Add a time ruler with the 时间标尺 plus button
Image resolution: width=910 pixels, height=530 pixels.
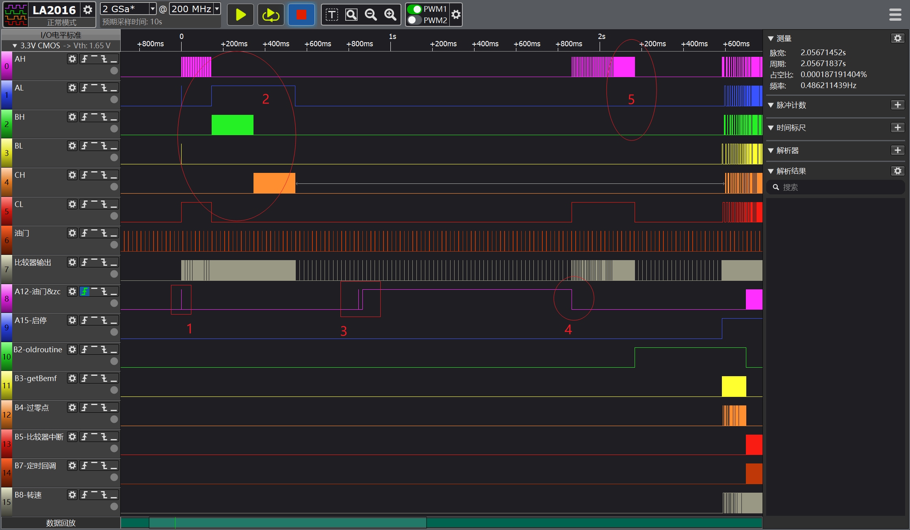tap(897, 127)
